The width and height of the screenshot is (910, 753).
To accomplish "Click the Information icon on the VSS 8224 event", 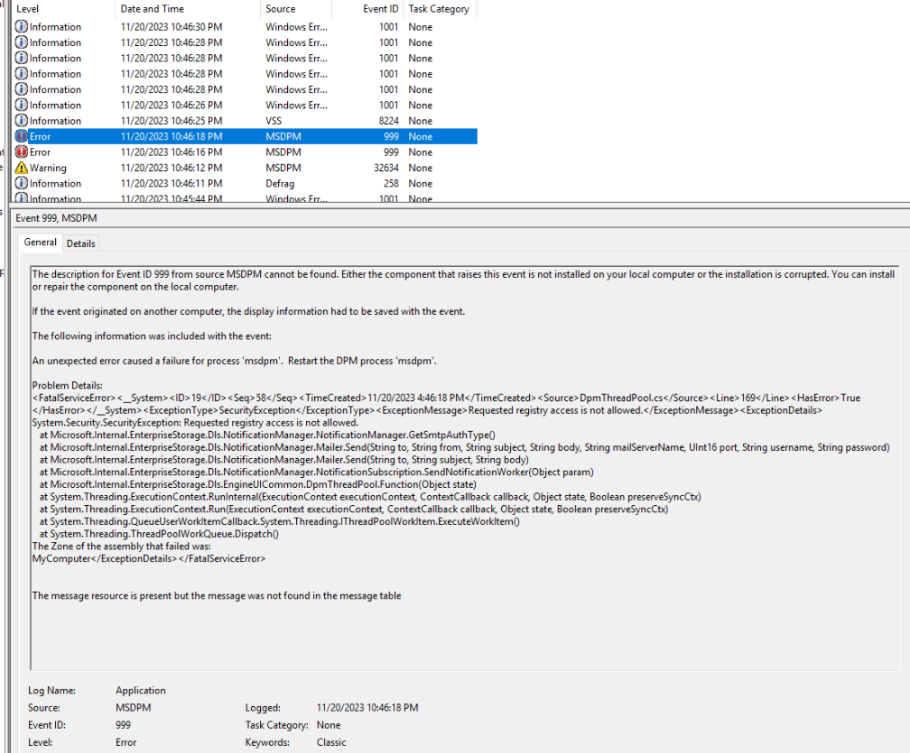I will pos(20,120).
